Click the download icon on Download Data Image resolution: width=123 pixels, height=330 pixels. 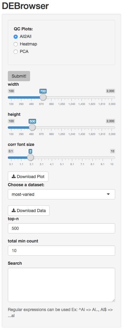(14, 211)
